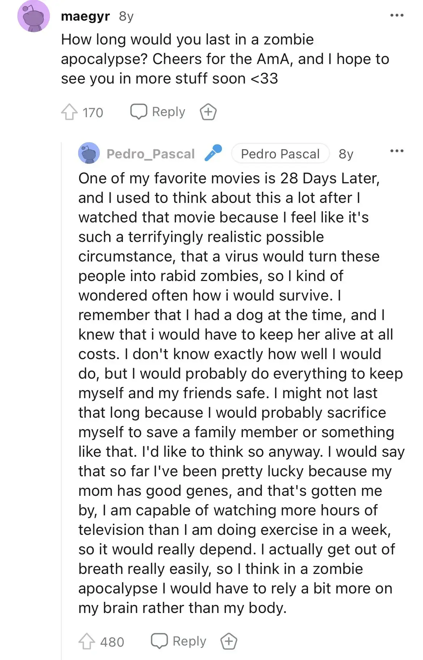Open maegyr's profile via username
This screenshot has width=423, height=660.
[x=85, y=15]
